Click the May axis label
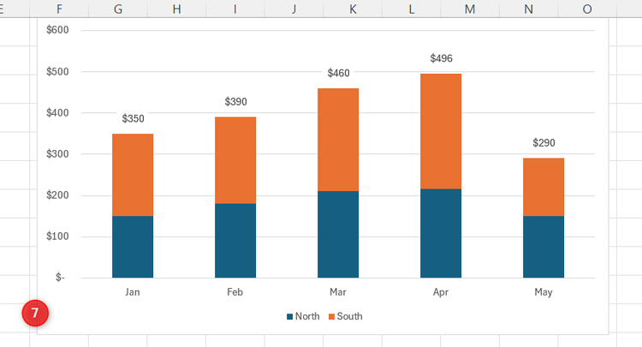 [544, 292]
